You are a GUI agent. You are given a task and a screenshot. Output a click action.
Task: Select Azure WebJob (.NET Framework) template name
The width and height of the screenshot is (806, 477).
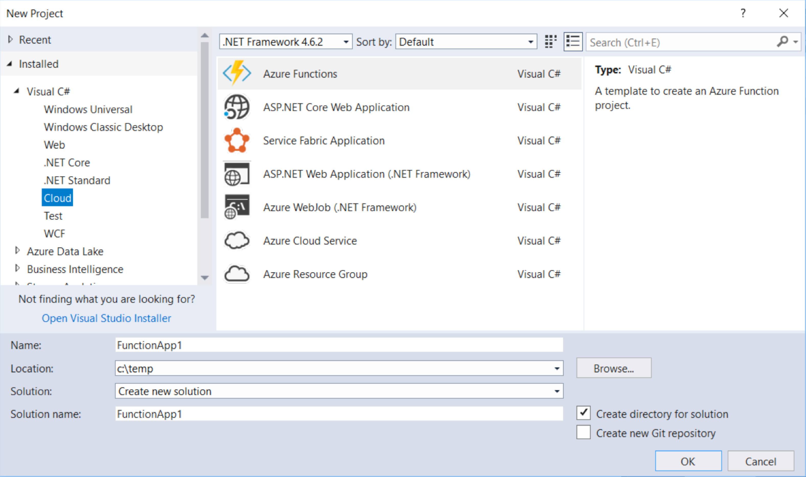[340, 207]
